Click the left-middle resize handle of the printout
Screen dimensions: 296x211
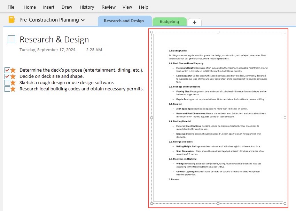151,118
